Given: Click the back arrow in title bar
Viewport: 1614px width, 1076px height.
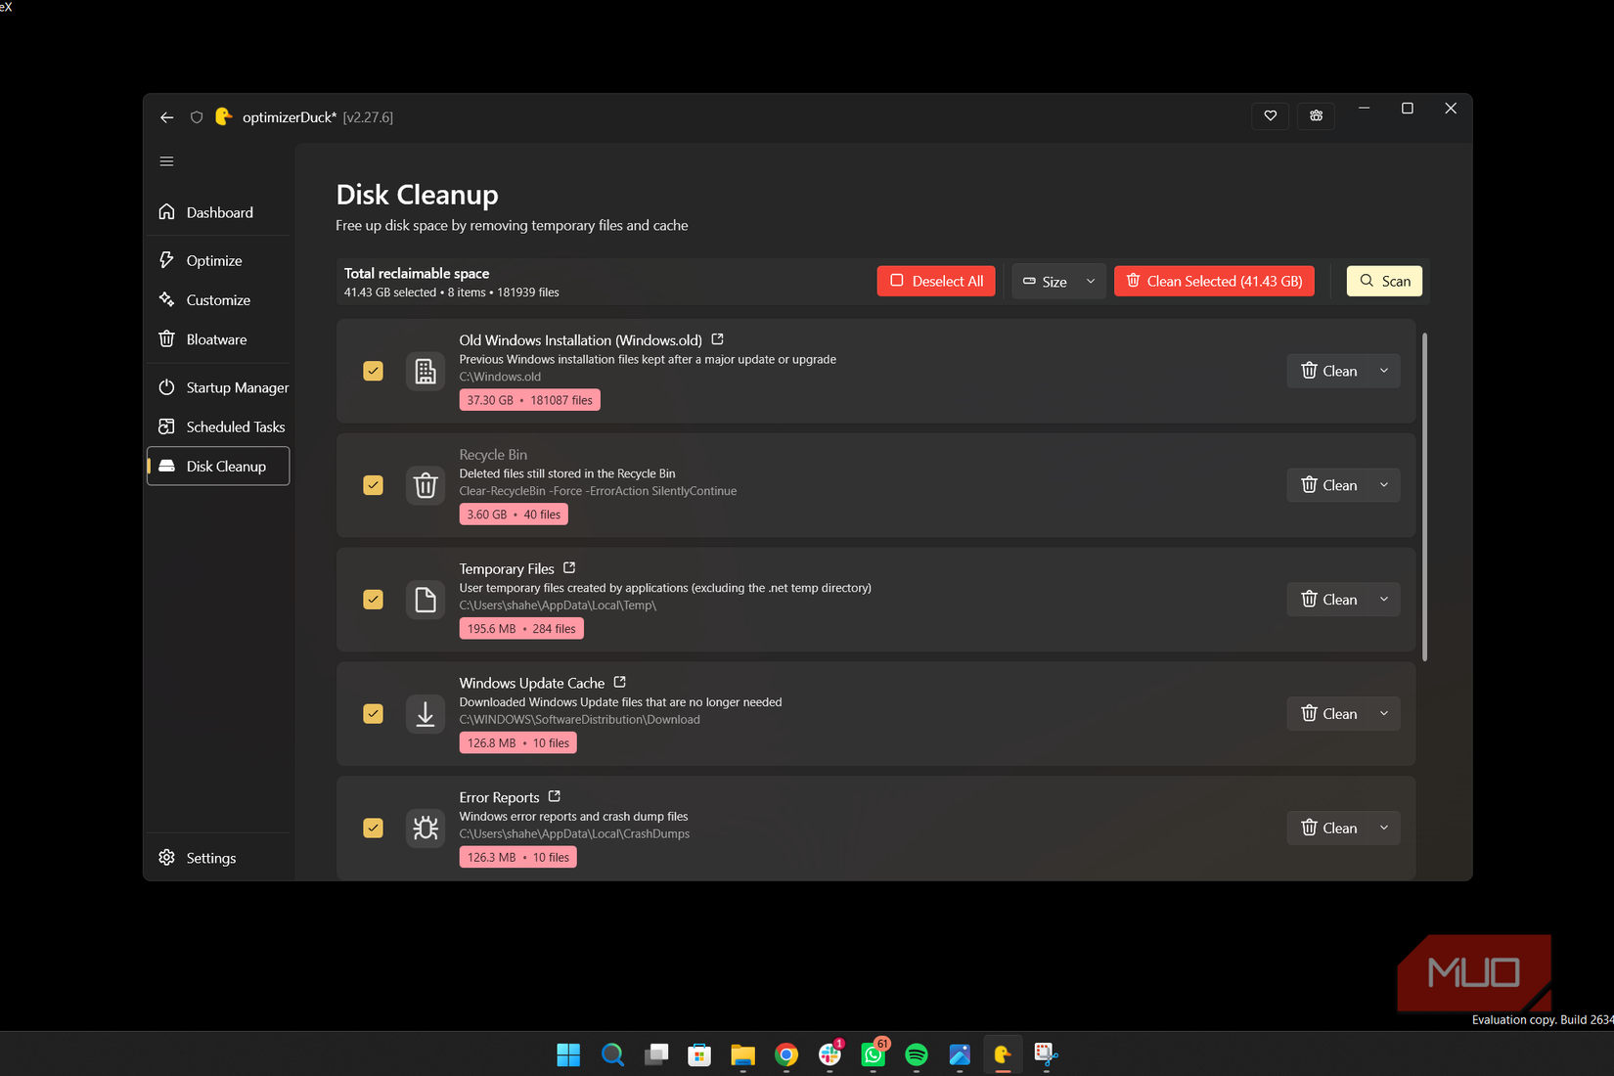Looking at the screenshot, I should [x=166, y=117].
